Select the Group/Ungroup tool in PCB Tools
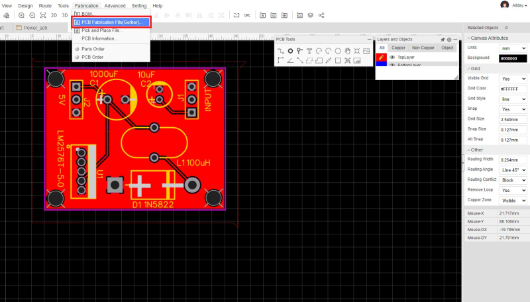The height and width of the screenshot is (302, 530). pos(347,60)
